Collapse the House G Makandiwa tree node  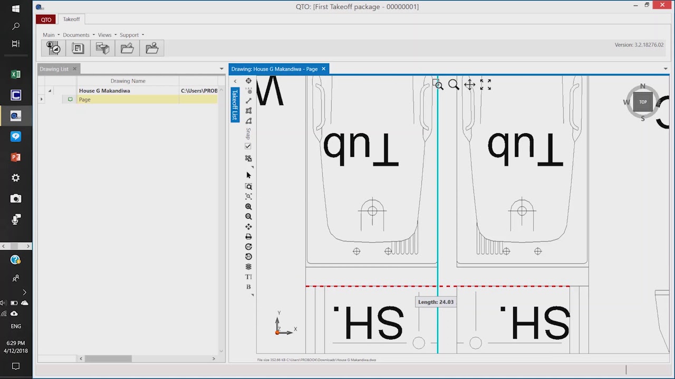[x=50, y=91]
